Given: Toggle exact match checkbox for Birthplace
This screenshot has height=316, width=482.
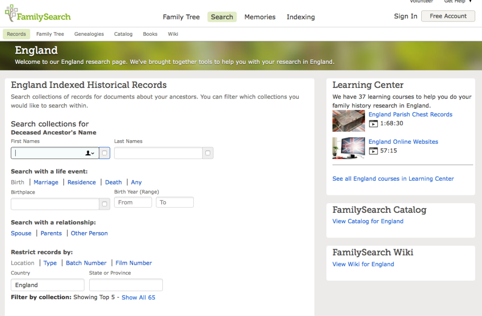Looking at the screenshot, I should click(104, 204).
